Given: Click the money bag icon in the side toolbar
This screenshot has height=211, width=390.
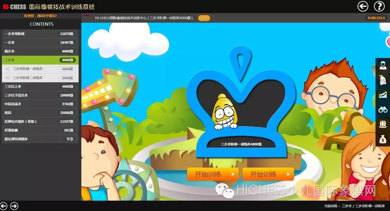Looking at the screenshot, I should click(383, 139).
